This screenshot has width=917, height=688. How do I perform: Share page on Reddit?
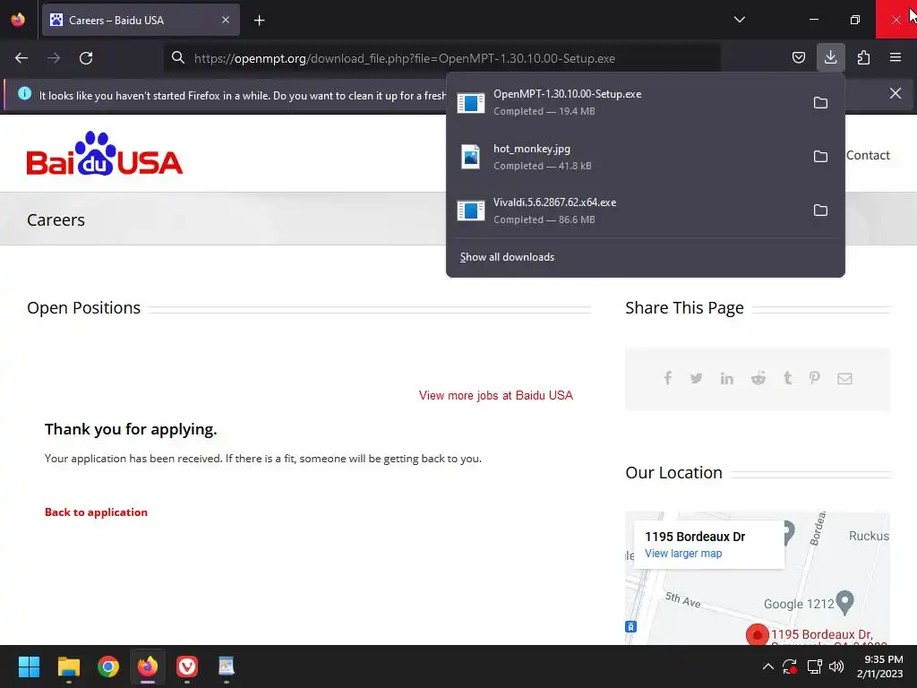point(758,379)
